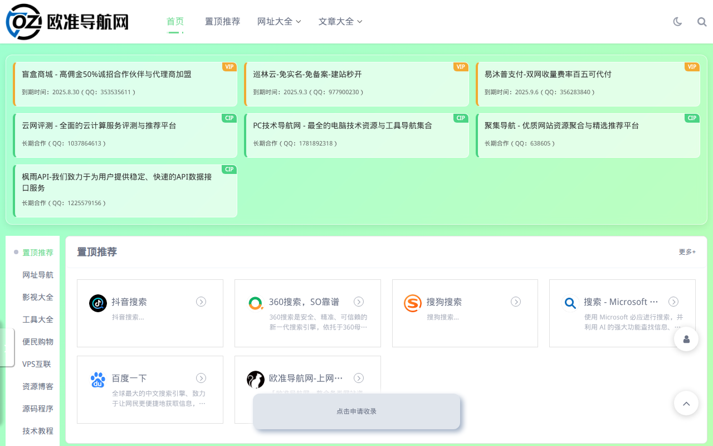Select 工具大全 in the sidebar
Screen dimensions: 713x446
pos(38,319)
